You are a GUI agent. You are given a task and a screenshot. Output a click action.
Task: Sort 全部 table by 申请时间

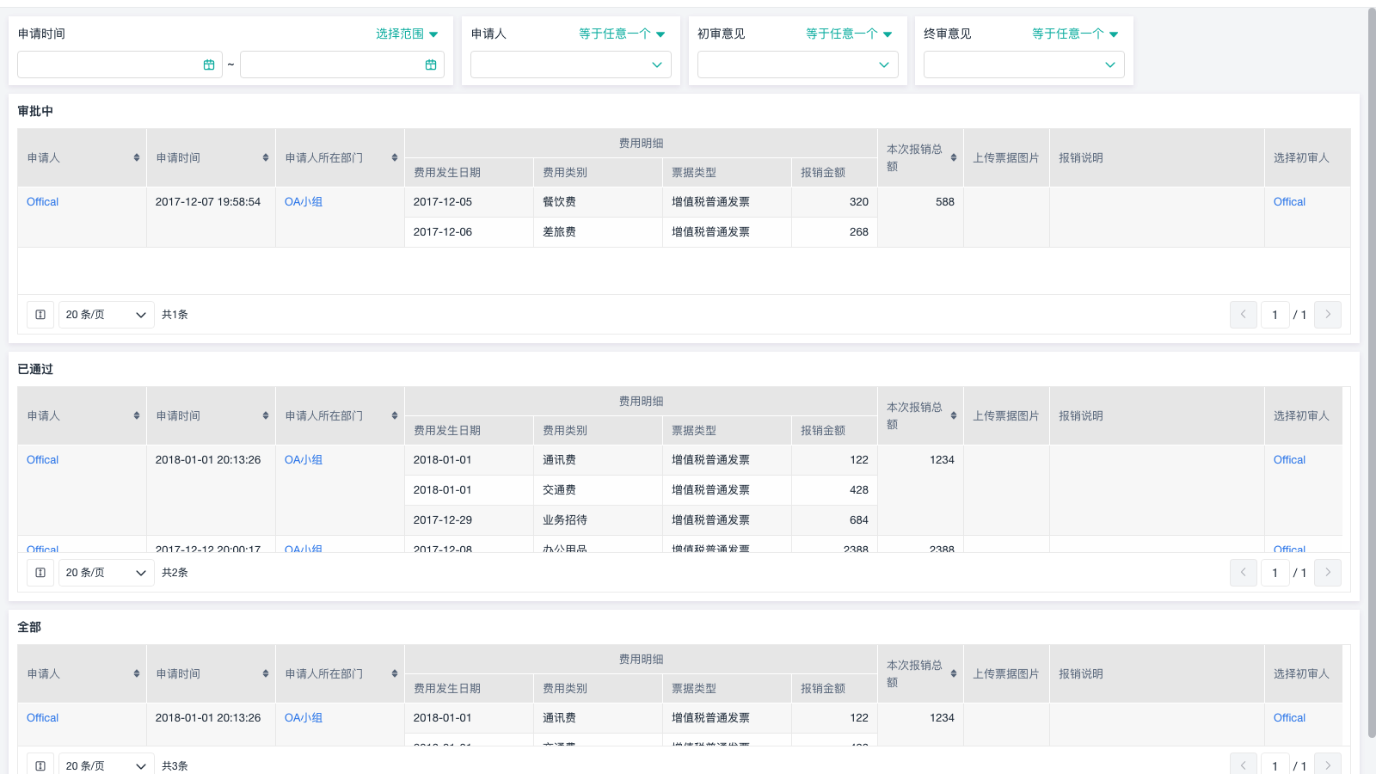pos(266,673)
